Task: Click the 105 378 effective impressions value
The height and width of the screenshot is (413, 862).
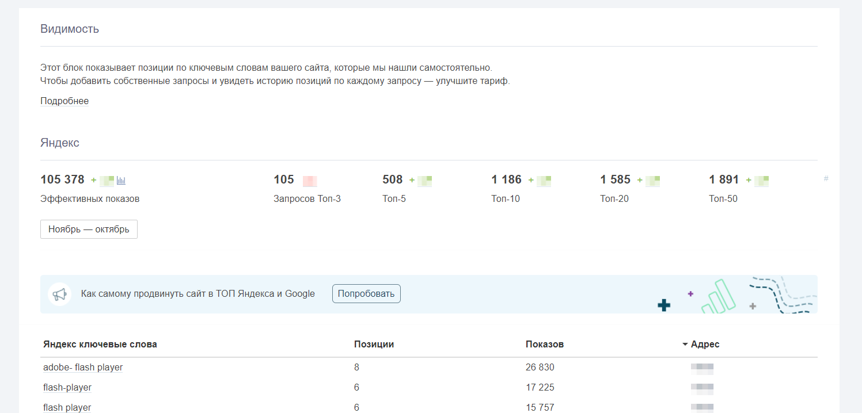Action: [62, 179]
